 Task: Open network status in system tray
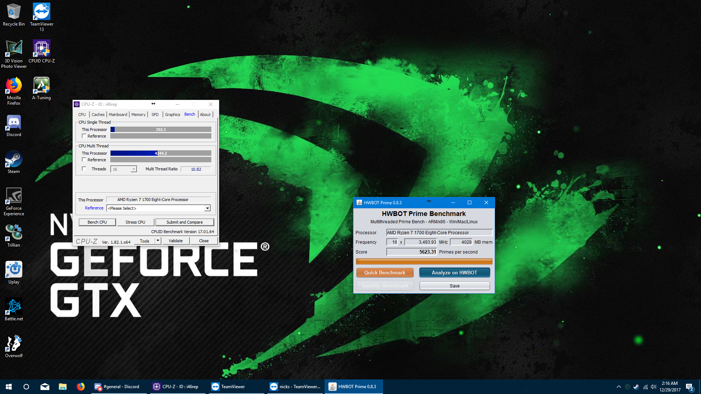[x=645, y=387]
